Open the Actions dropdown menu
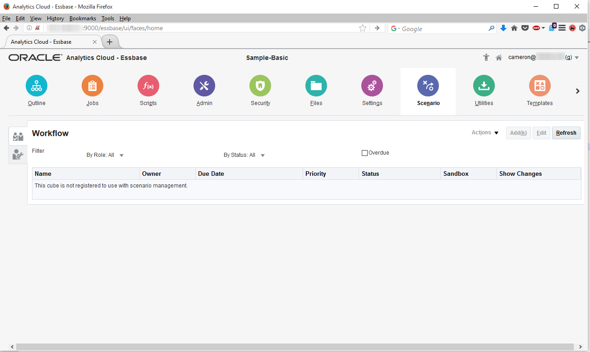 click(x=485, y=133)
